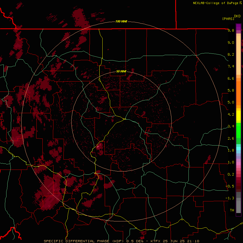Pick the light peach band on color scale
The image size is (243, 243).
238,55
